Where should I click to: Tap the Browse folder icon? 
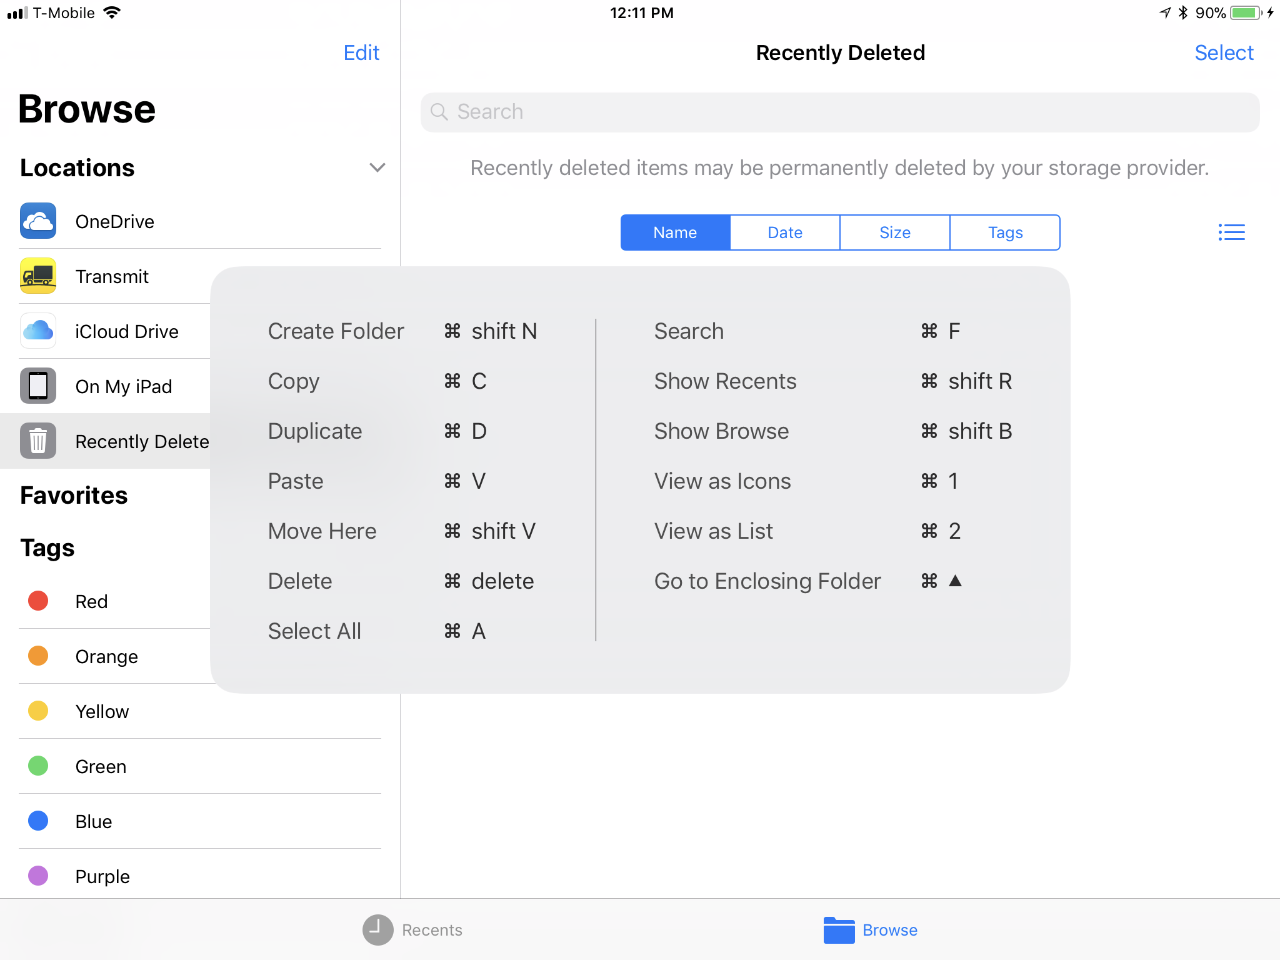(839, 930)
